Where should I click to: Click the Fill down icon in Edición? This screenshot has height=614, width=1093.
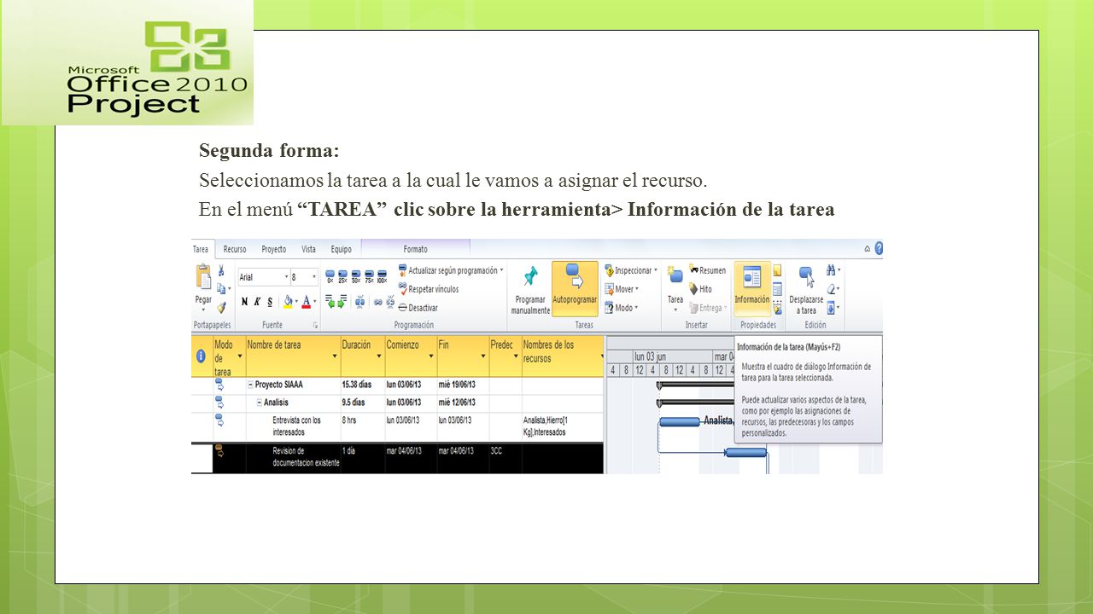pos(833,308)
